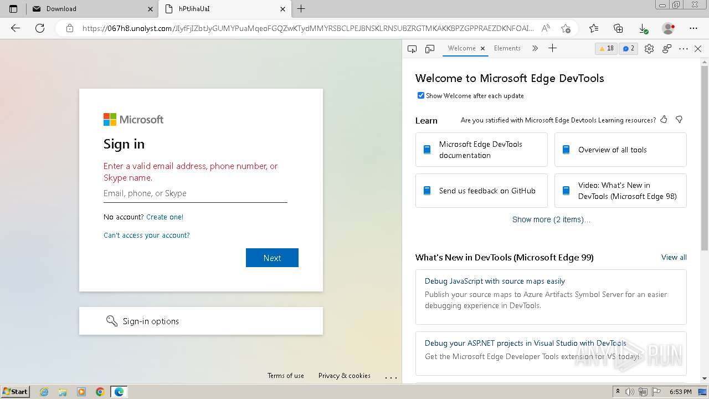Screen dimensions: 709x399
Task: Show the 2 issues badge
Action: pos(629,49)
